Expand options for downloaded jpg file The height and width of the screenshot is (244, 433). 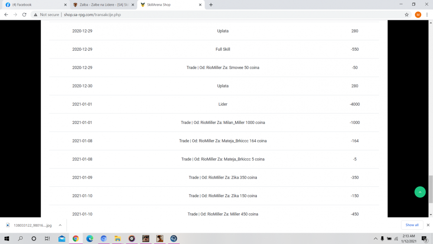[60, 225]
